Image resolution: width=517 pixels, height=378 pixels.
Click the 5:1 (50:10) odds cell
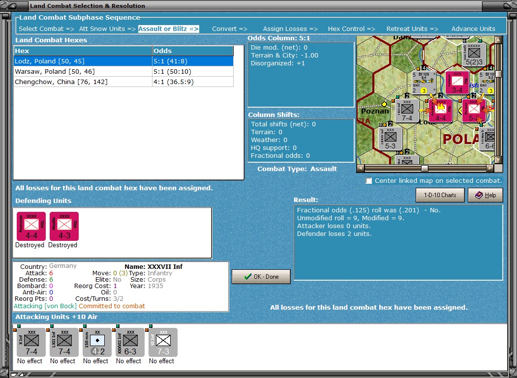tap(193, 71)
